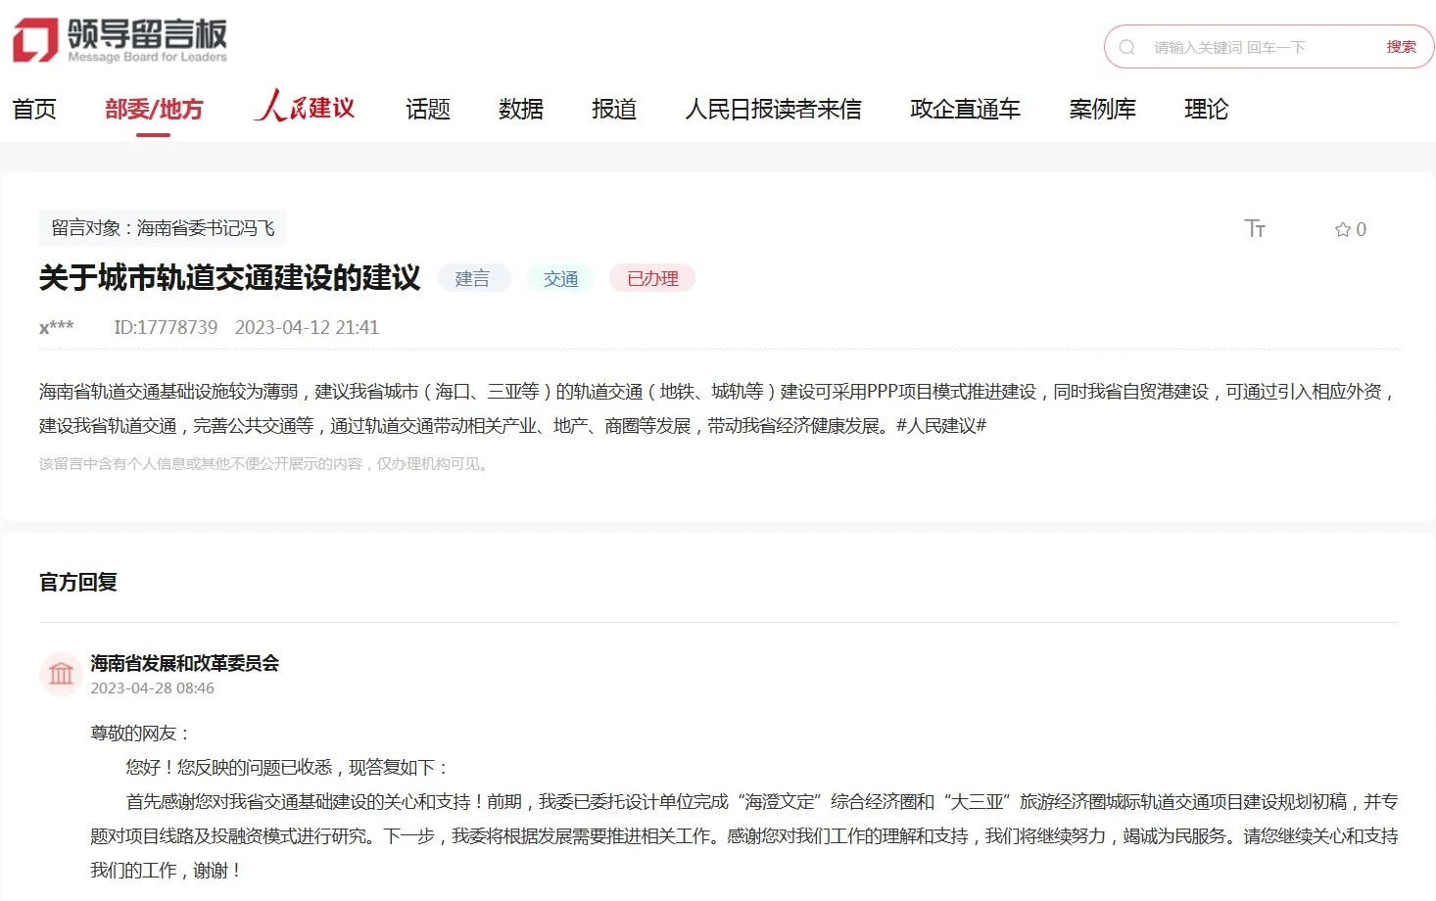
Task: Open the 数据 navigation item
Action: 521,109
